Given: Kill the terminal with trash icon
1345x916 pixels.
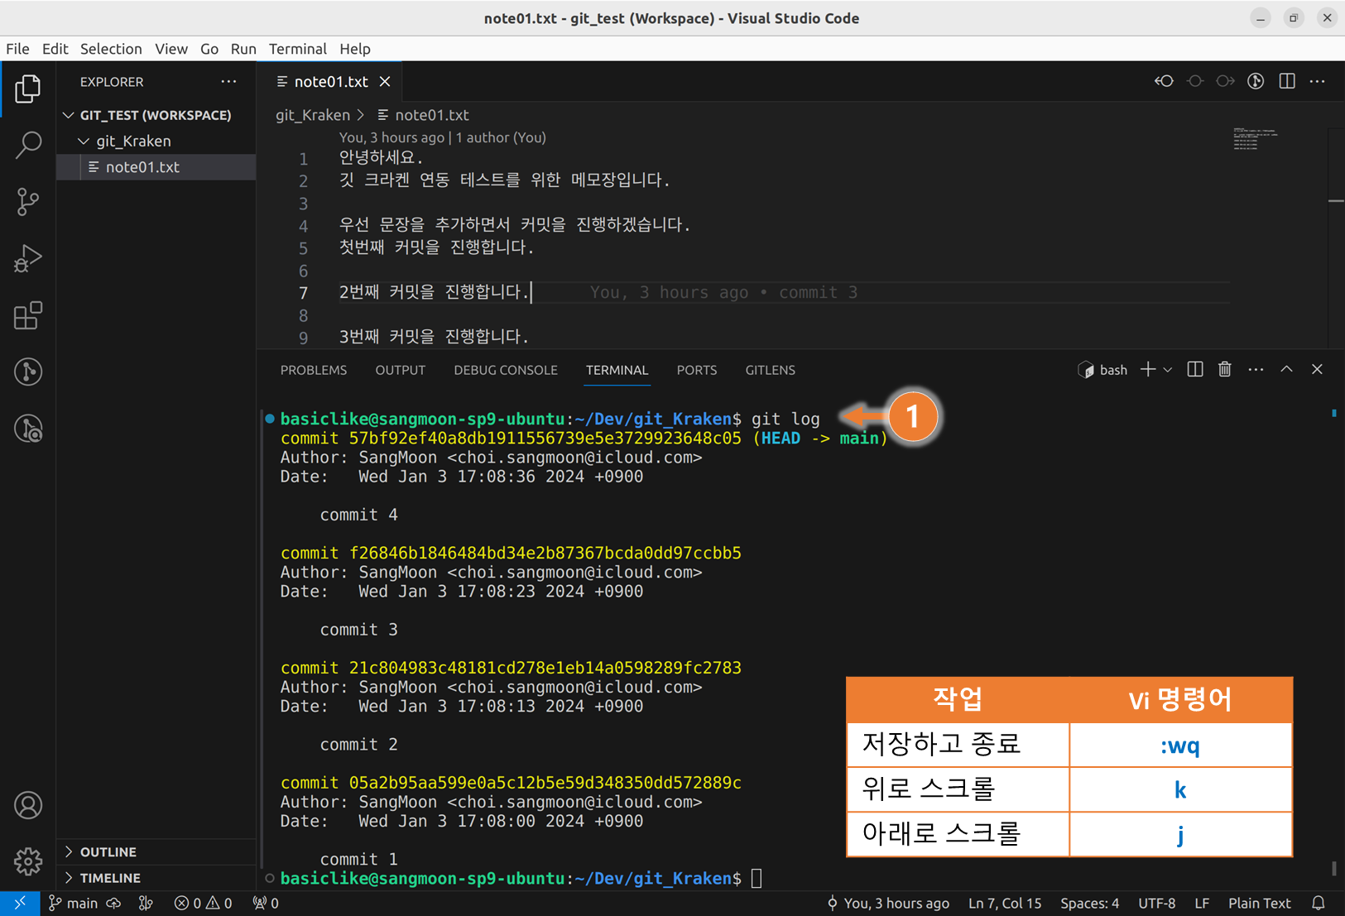Looking at the screenshot, I should [x=1225, y=370].
